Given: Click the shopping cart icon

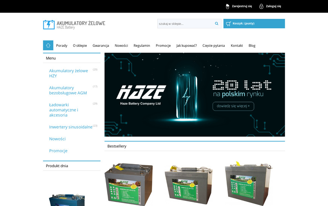Looking at the screenshot, I should [228, 24].
